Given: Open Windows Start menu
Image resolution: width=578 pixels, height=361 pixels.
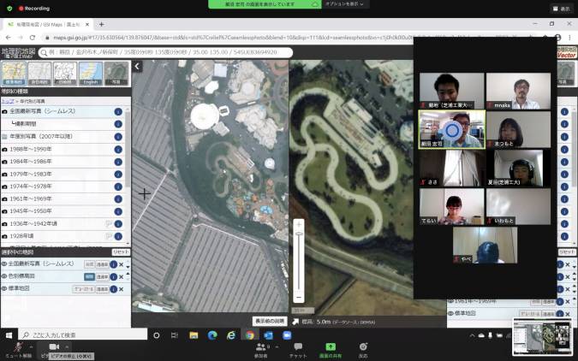Looking at the screenshot, I should point(9,335).
